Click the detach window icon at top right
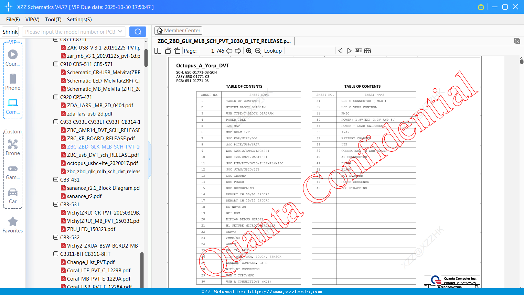The width and height of the screenshot is (524, 295). click(x=517, y=41)
